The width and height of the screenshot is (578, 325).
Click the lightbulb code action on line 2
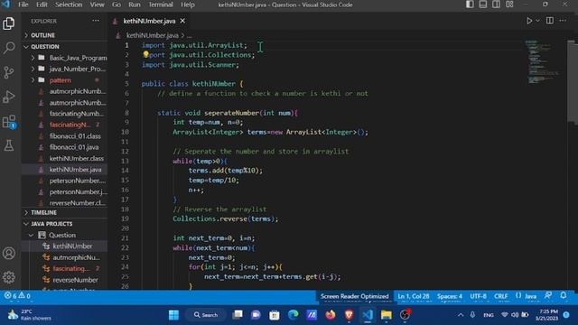tap(145, 54)
